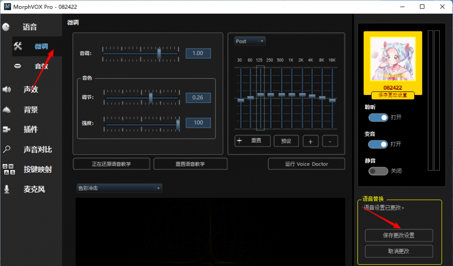Open the 声效 (Sound Effects) panel

click(x=6, y=89)
